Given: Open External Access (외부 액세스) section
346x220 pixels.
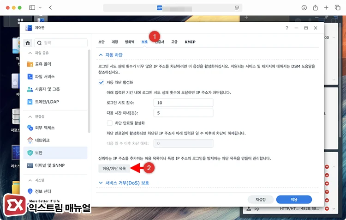Looking at the screenshot, I should coord(44,127).
